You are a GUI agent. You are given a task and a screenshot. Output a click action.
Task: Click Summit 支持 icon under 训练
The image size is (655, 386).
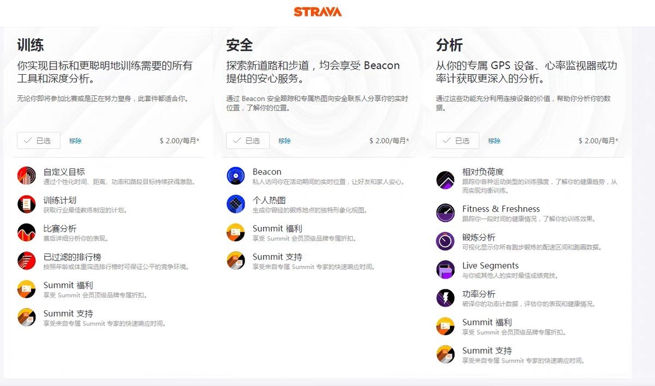click(26, 317)
